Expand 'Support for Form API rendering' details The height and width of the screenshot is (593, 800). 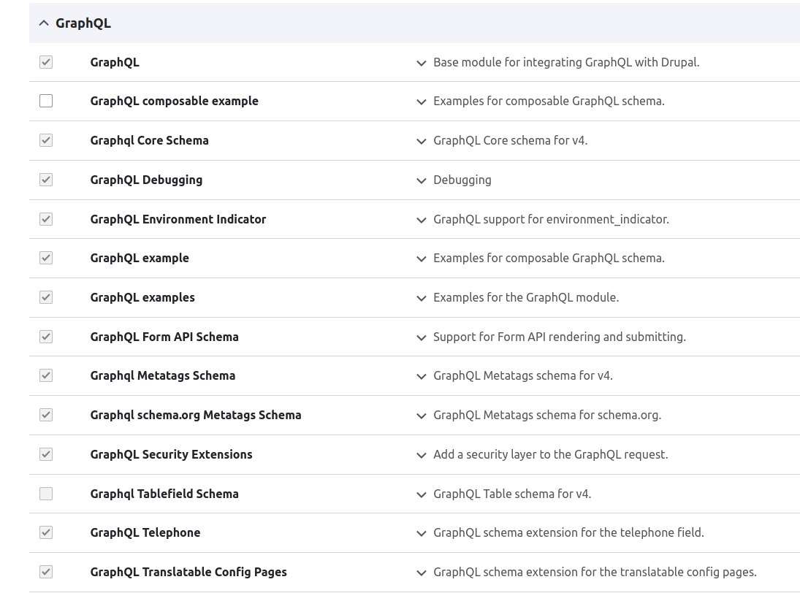click(422, 337)
